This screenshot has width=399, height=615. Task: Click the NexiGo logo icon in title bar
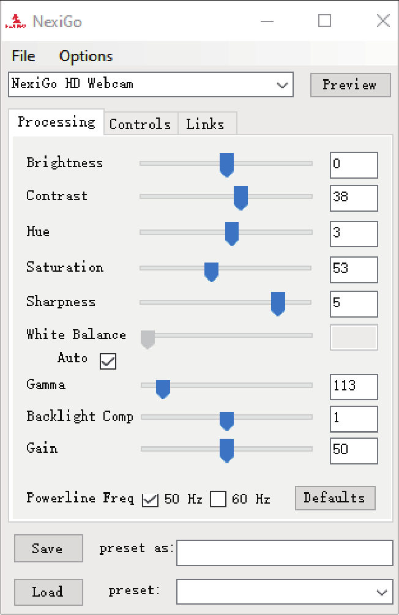pyautogui.click(x=15, y=22)
